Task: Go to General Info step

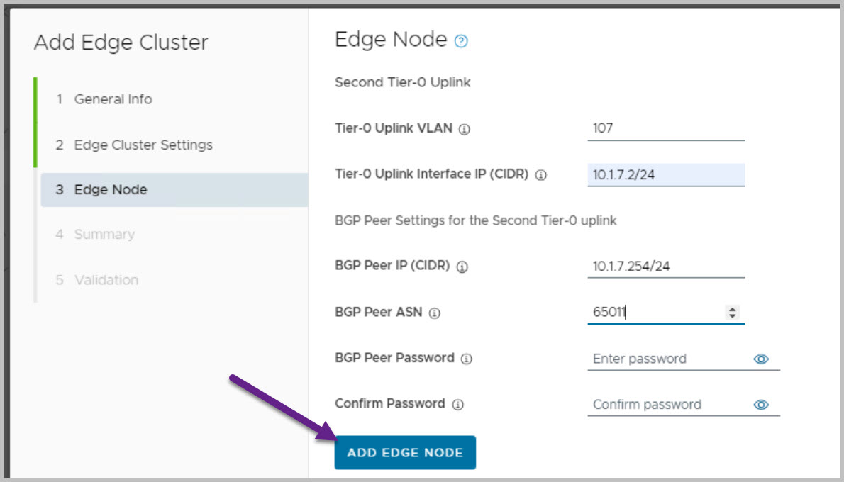Action: (113, 99)
